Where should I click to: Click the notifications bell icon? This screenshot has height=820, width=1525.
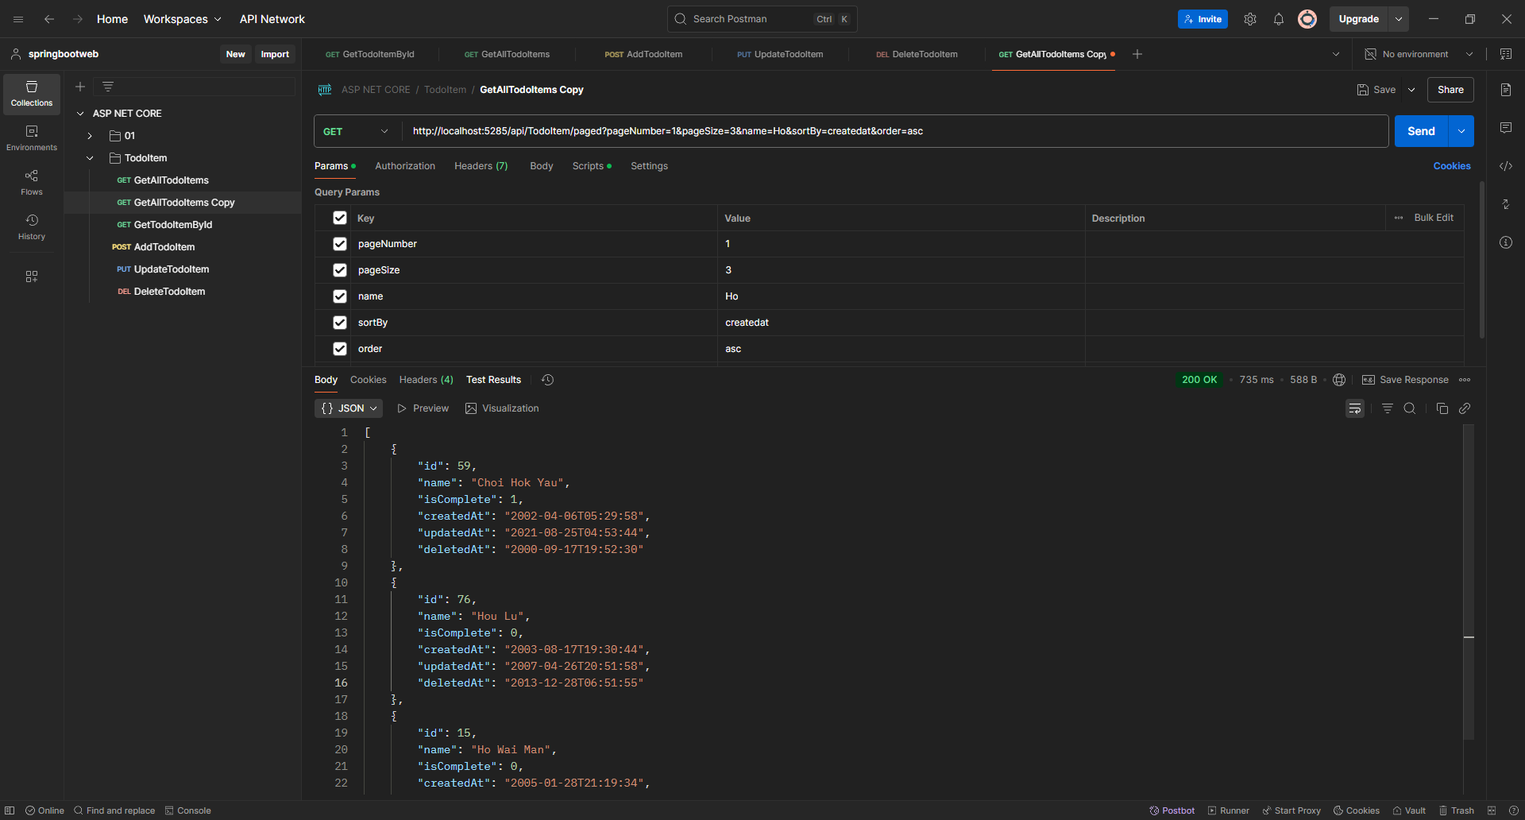(1278, 19)
